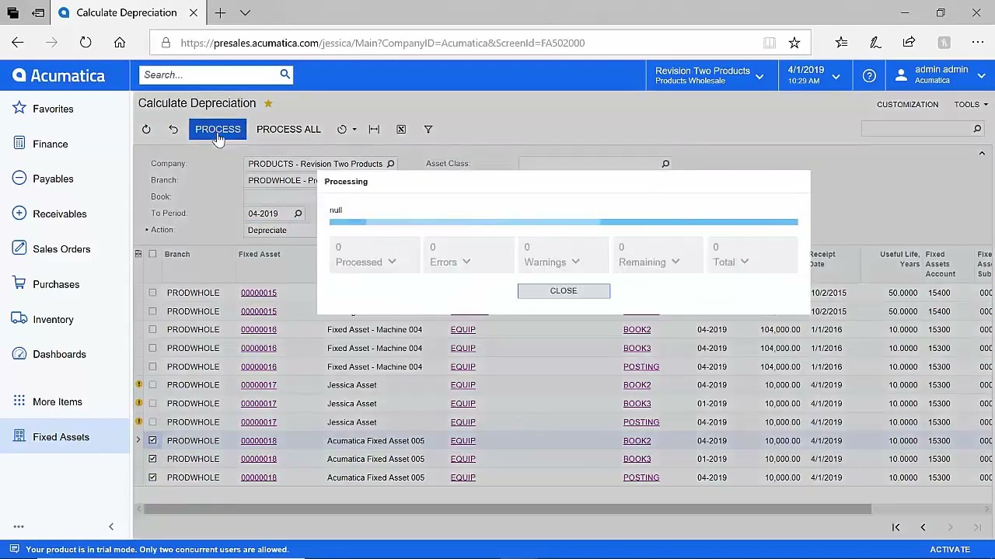
Task: Expand the Remaining count dropdown
Action: point(676,262)
